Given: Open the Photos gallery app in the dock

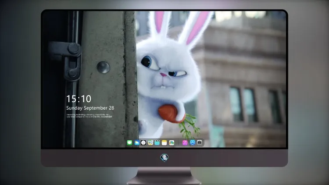Looking at the screenshot, I should pyautogui.click(x=172, y=143).
